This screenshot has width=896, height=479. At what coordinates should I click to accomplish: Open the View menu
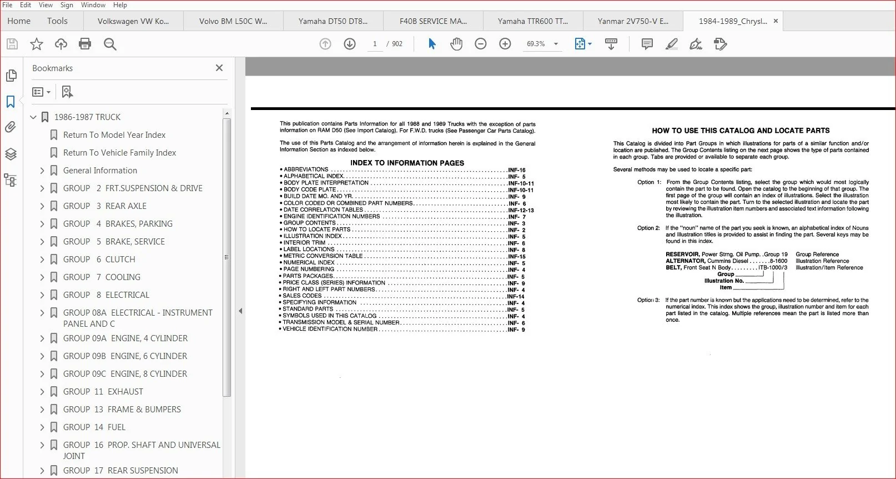click(46, 5)
